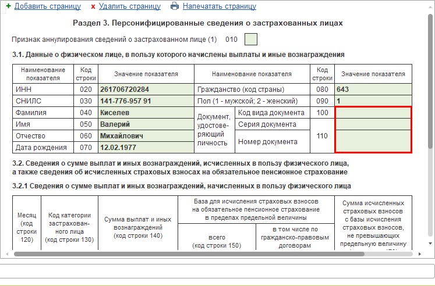Viewport: 435px width, 286px height.
Task: Select the empty 'Номер документа' value field
Action: tap(373, 141)
